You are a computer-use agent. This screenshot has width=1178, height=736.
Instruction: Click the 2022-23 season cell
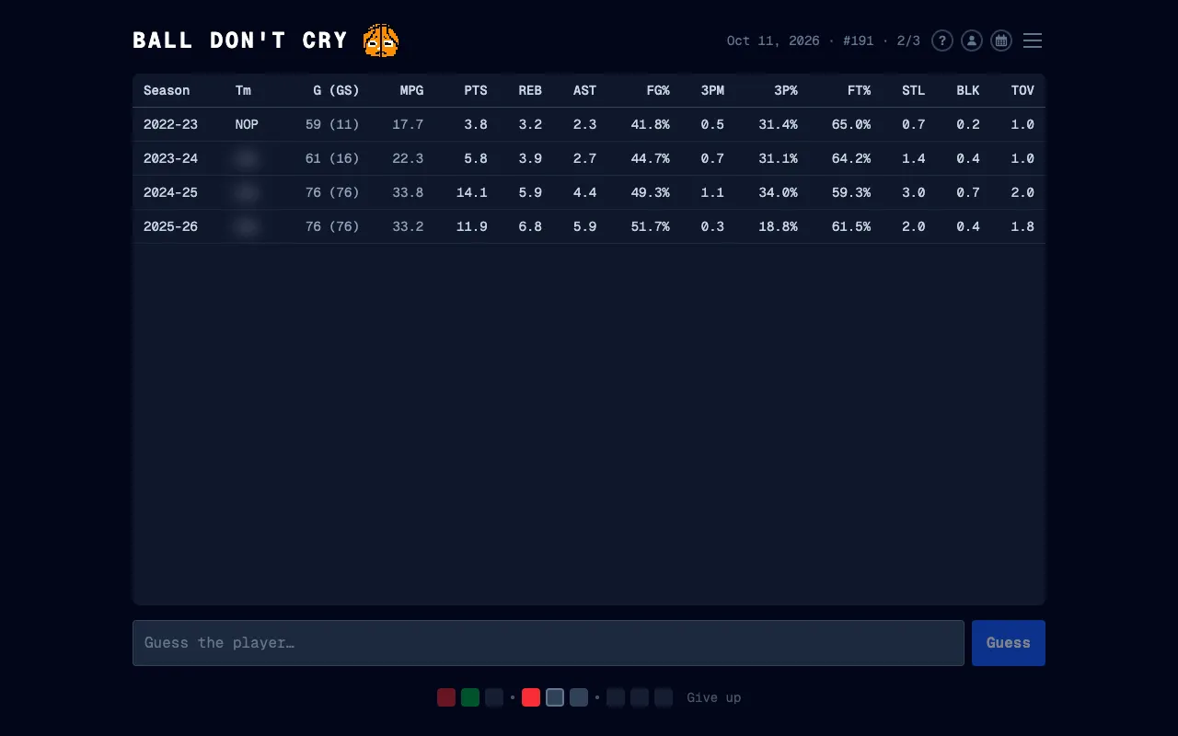(170, 124)
